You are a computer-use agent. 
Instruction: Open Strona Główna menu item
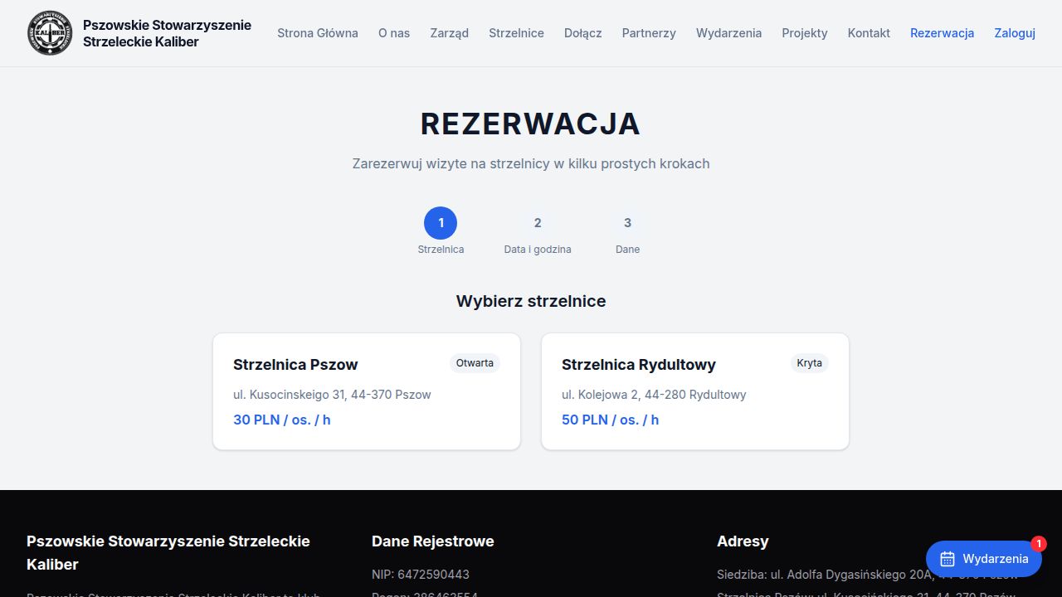318,33
